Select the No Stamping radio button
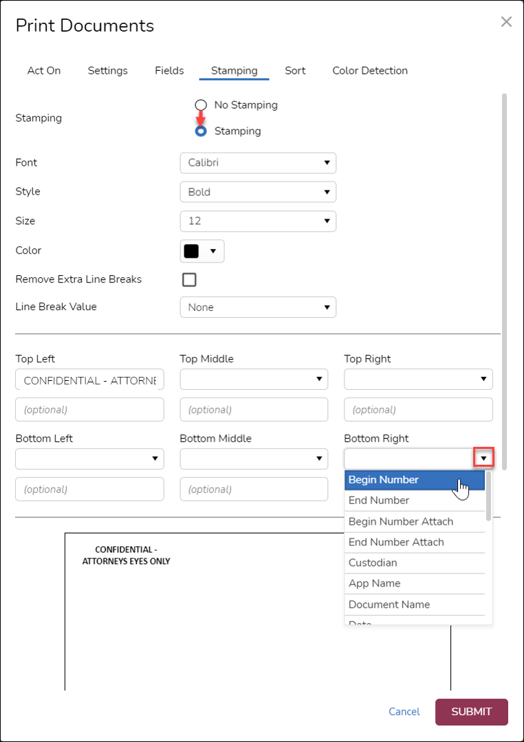 tap(200, 105)
